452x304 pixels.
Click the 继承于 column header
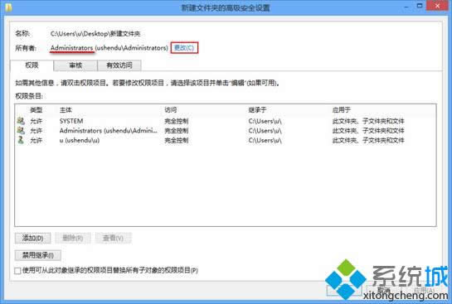257,110
